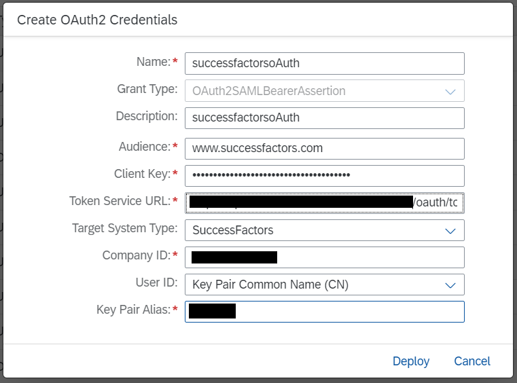
Task: Focus the Token Service URL field
Action: pos(325,203)
